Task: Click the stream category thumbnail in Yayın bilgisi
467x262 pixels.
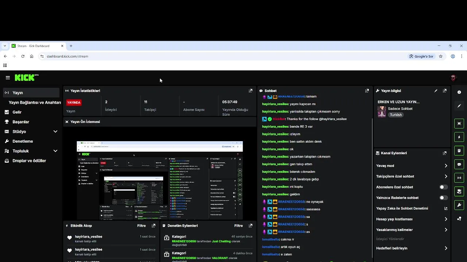Action: [382, 112]
